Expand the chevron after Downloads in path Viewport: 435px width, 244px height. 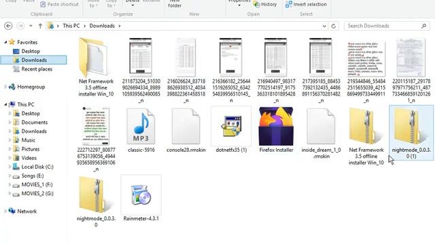click(120, 26)
